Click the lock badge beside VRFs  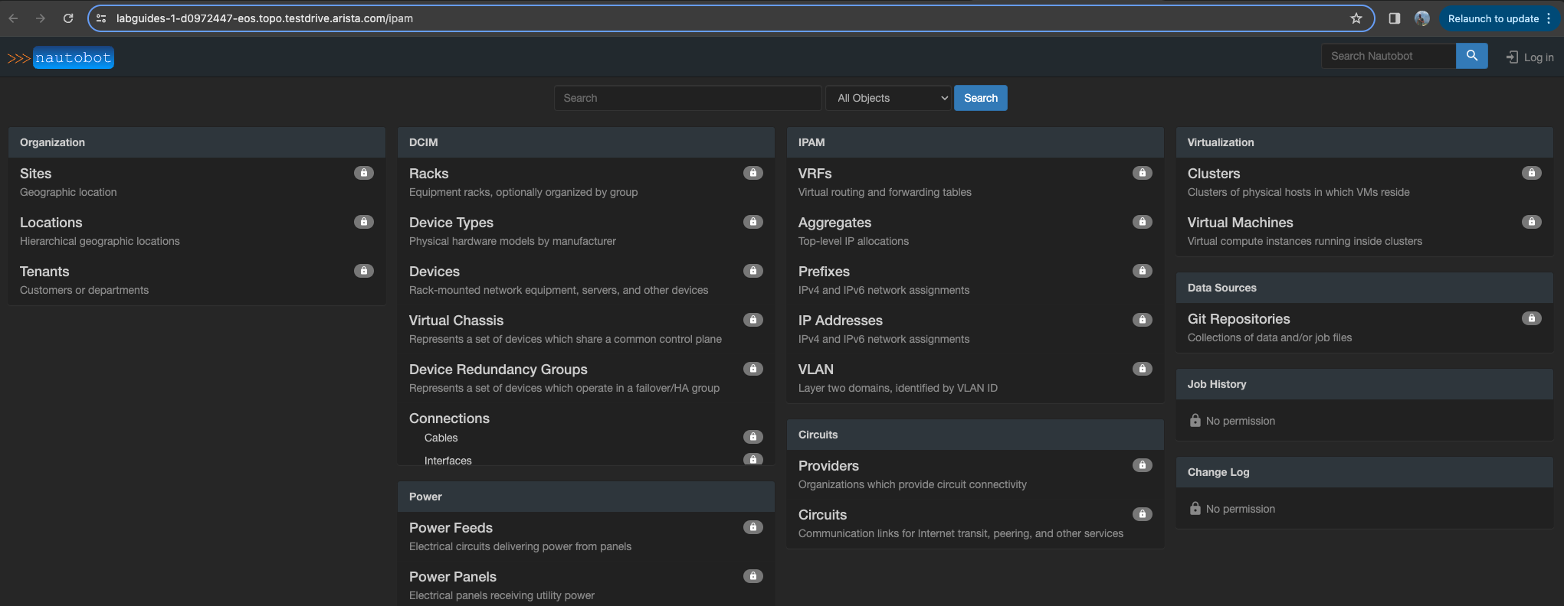click(1143, 173)
